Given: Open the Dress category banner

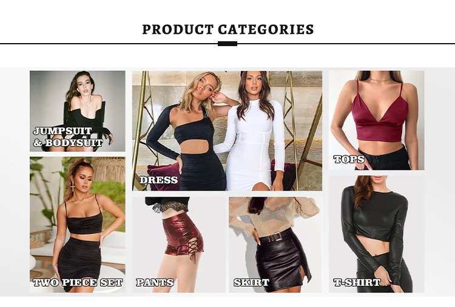Looking at the screenshot, I should pos(227,130).
